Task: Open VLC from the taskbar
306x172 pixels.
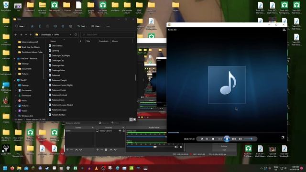Action: [97, 168]
